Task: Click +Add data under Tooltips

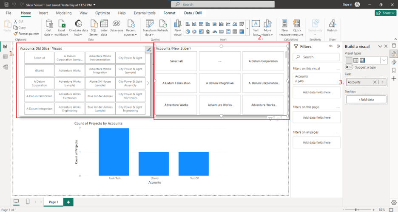Action: click(366, 99)
